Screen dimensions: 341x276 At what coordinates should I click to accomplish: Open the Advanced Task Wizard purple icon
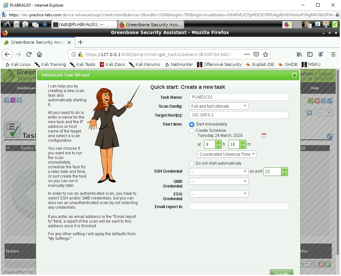pos(13,100)
